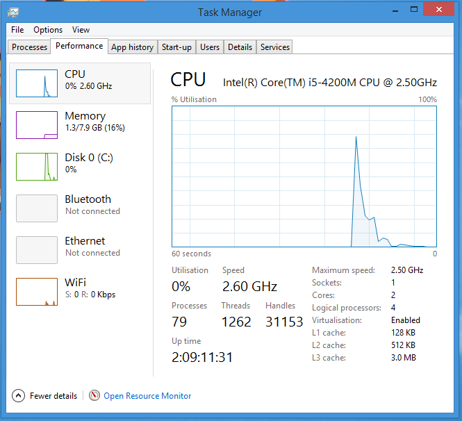462x421 pixels.
Task: Open the Services tab
Action: (275, 47)
